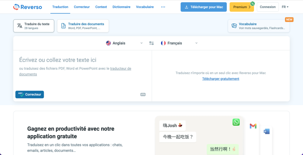Click the text input area placeholder
Screen dimensions: 303x155
[58, 60]
